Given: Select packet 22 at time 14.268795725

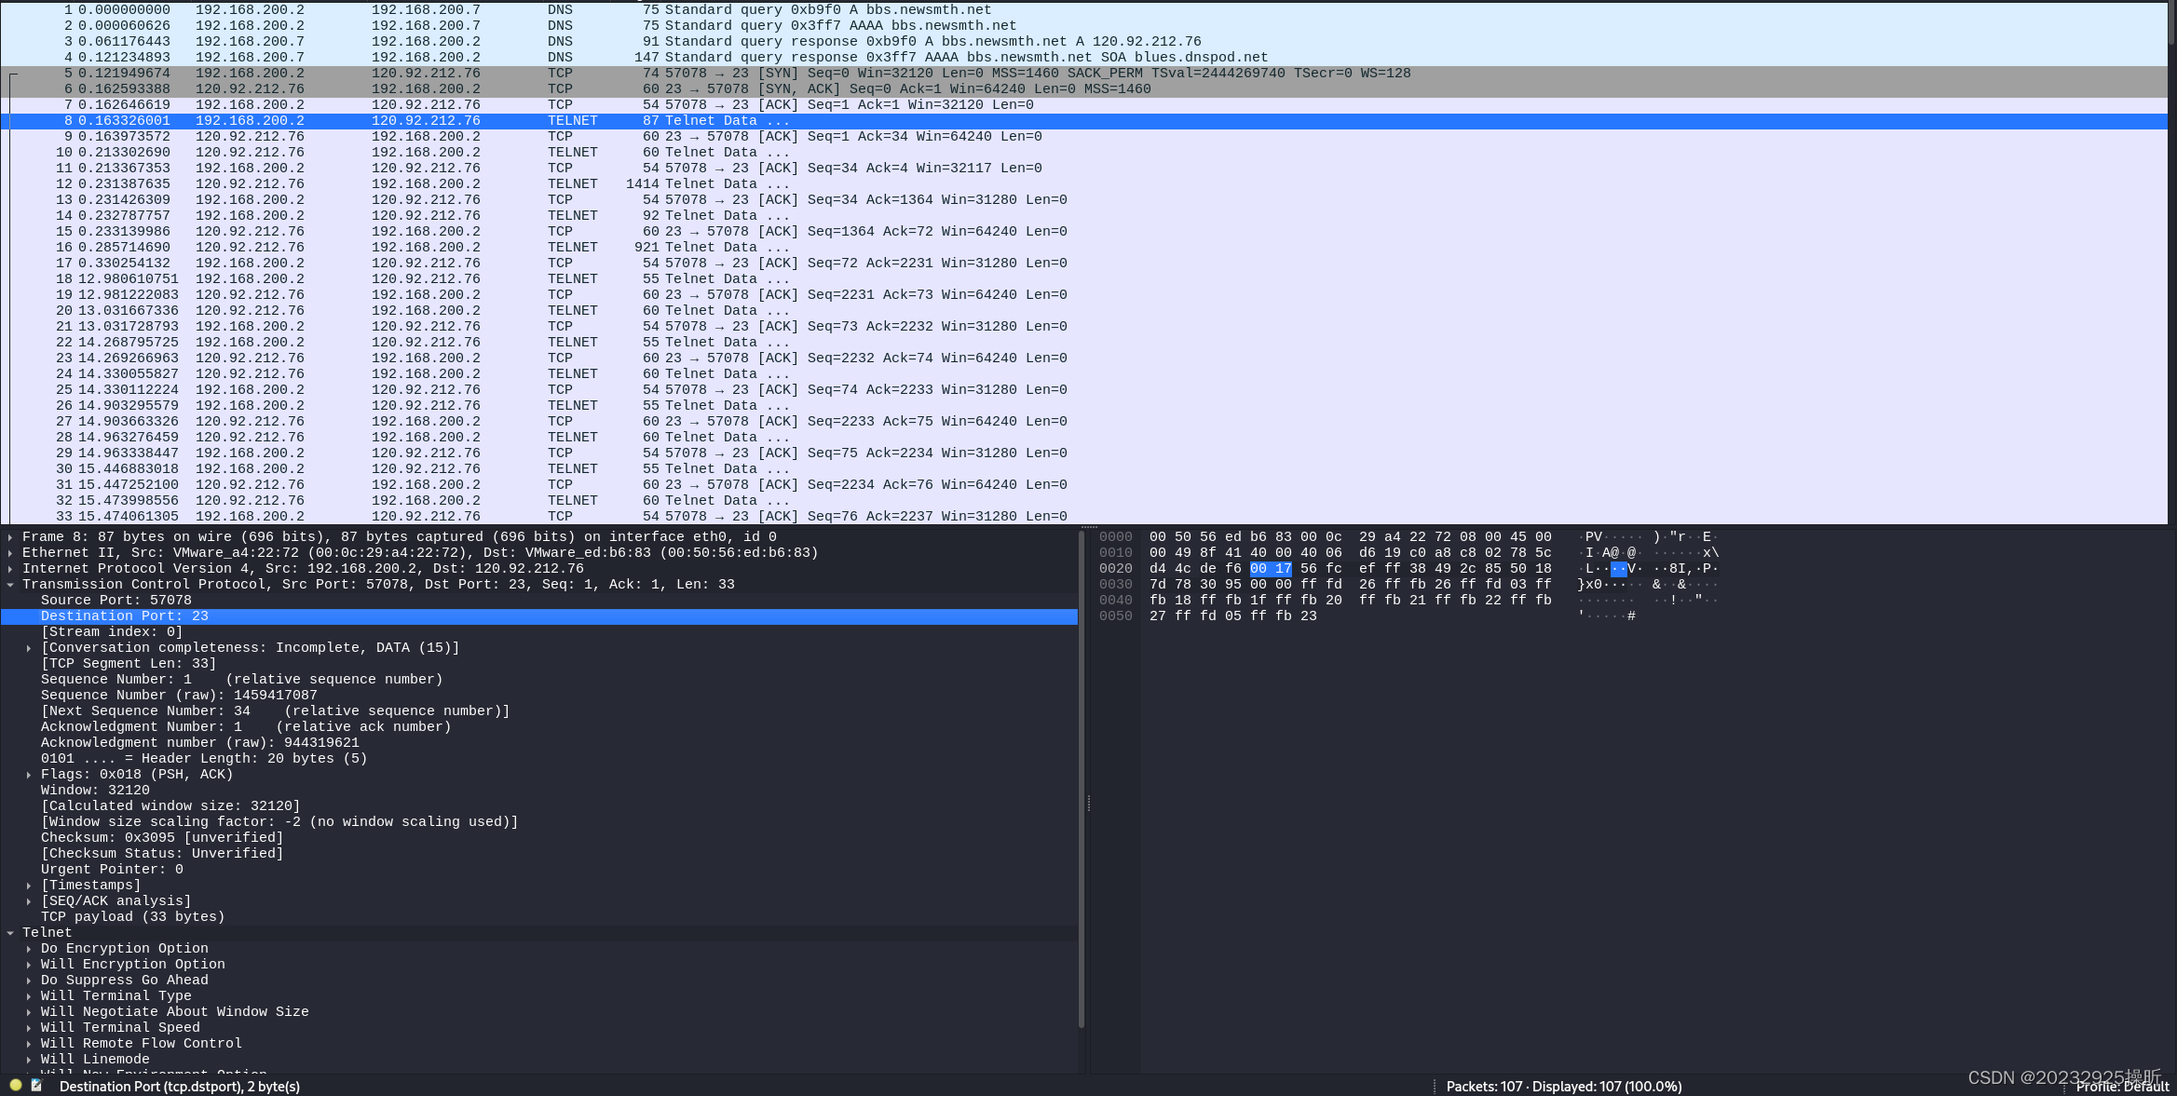Looking at the screenshot, I should point(1083,343).
